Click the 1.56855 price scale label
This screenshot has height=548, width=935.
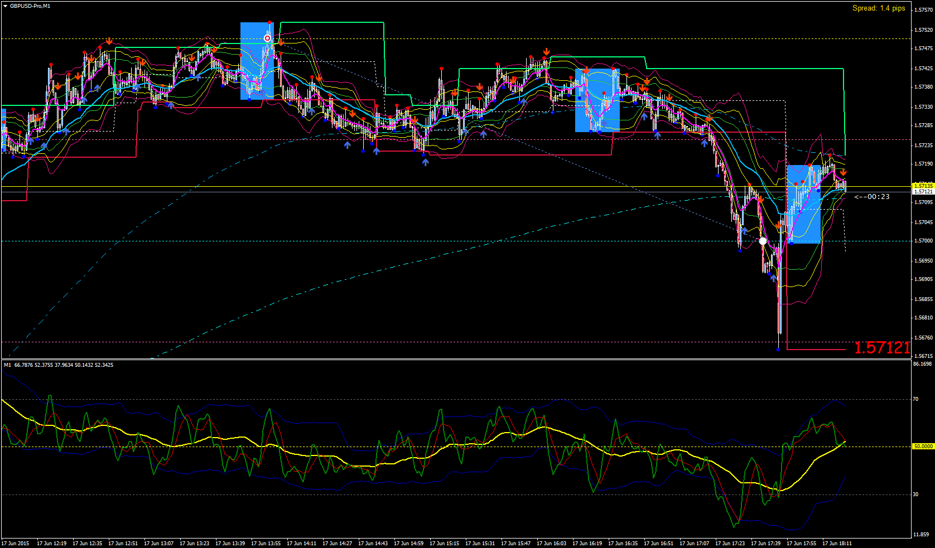pyautogui.click(x=924, y=299)
